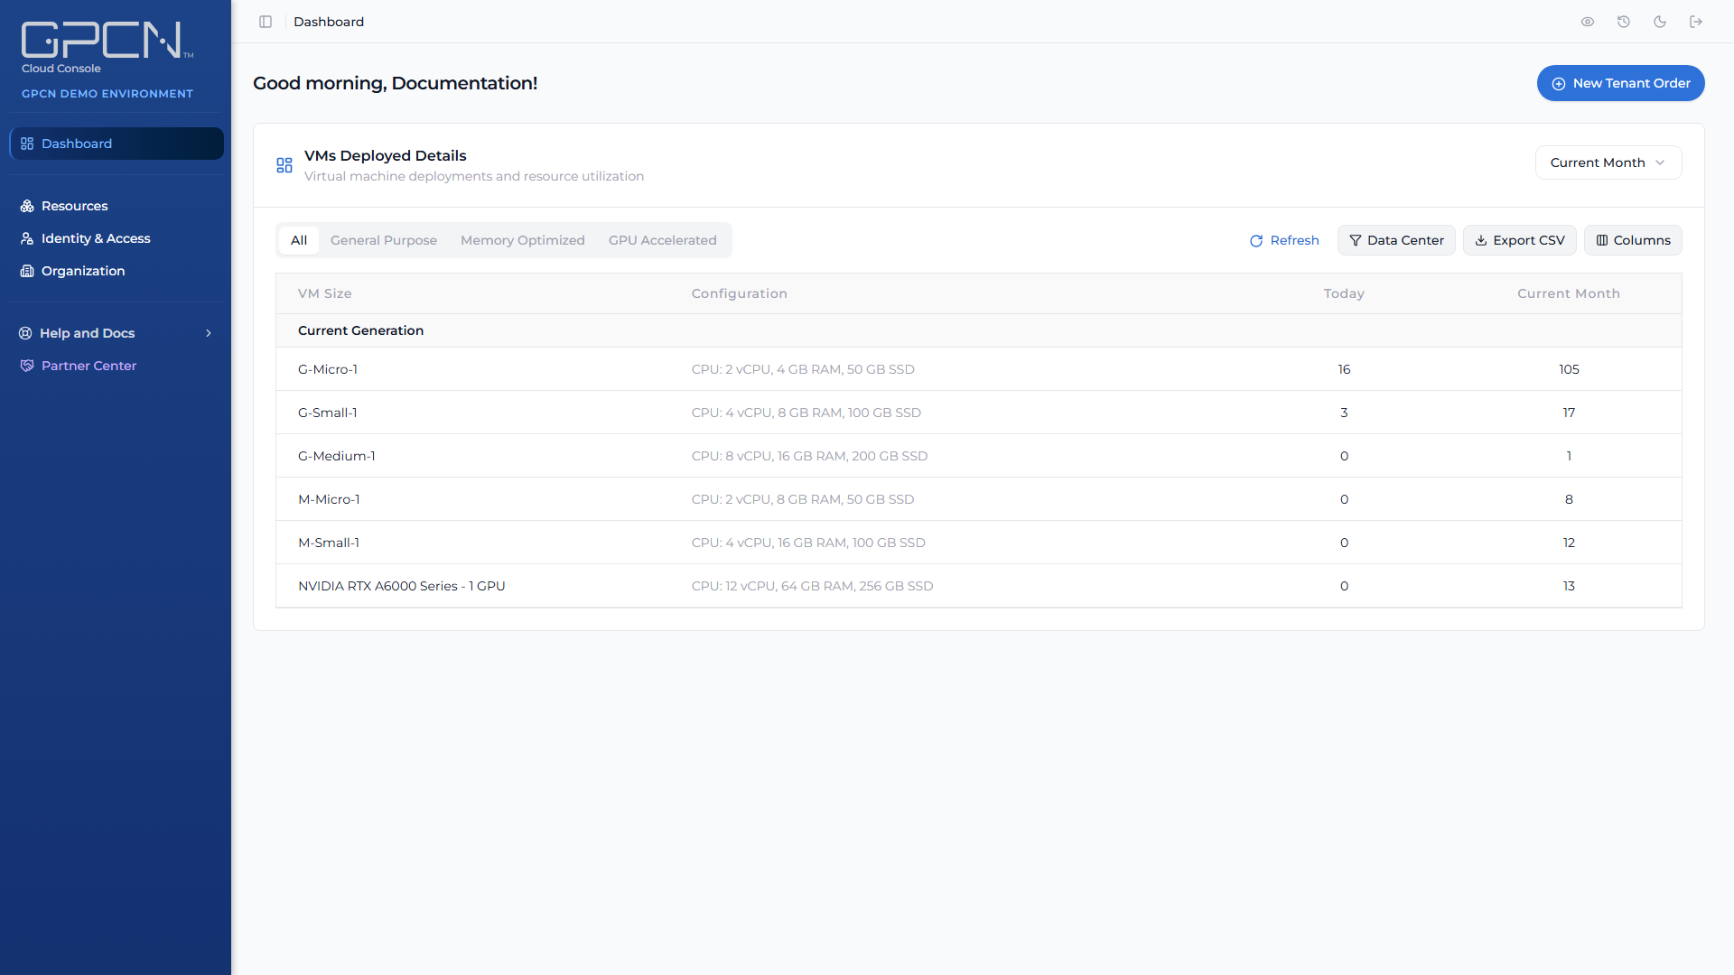Image resolution: width=1734 pixels, height=975 pixels.
Task: Expand Help and Docs chevron
Action: coord(209,333)
